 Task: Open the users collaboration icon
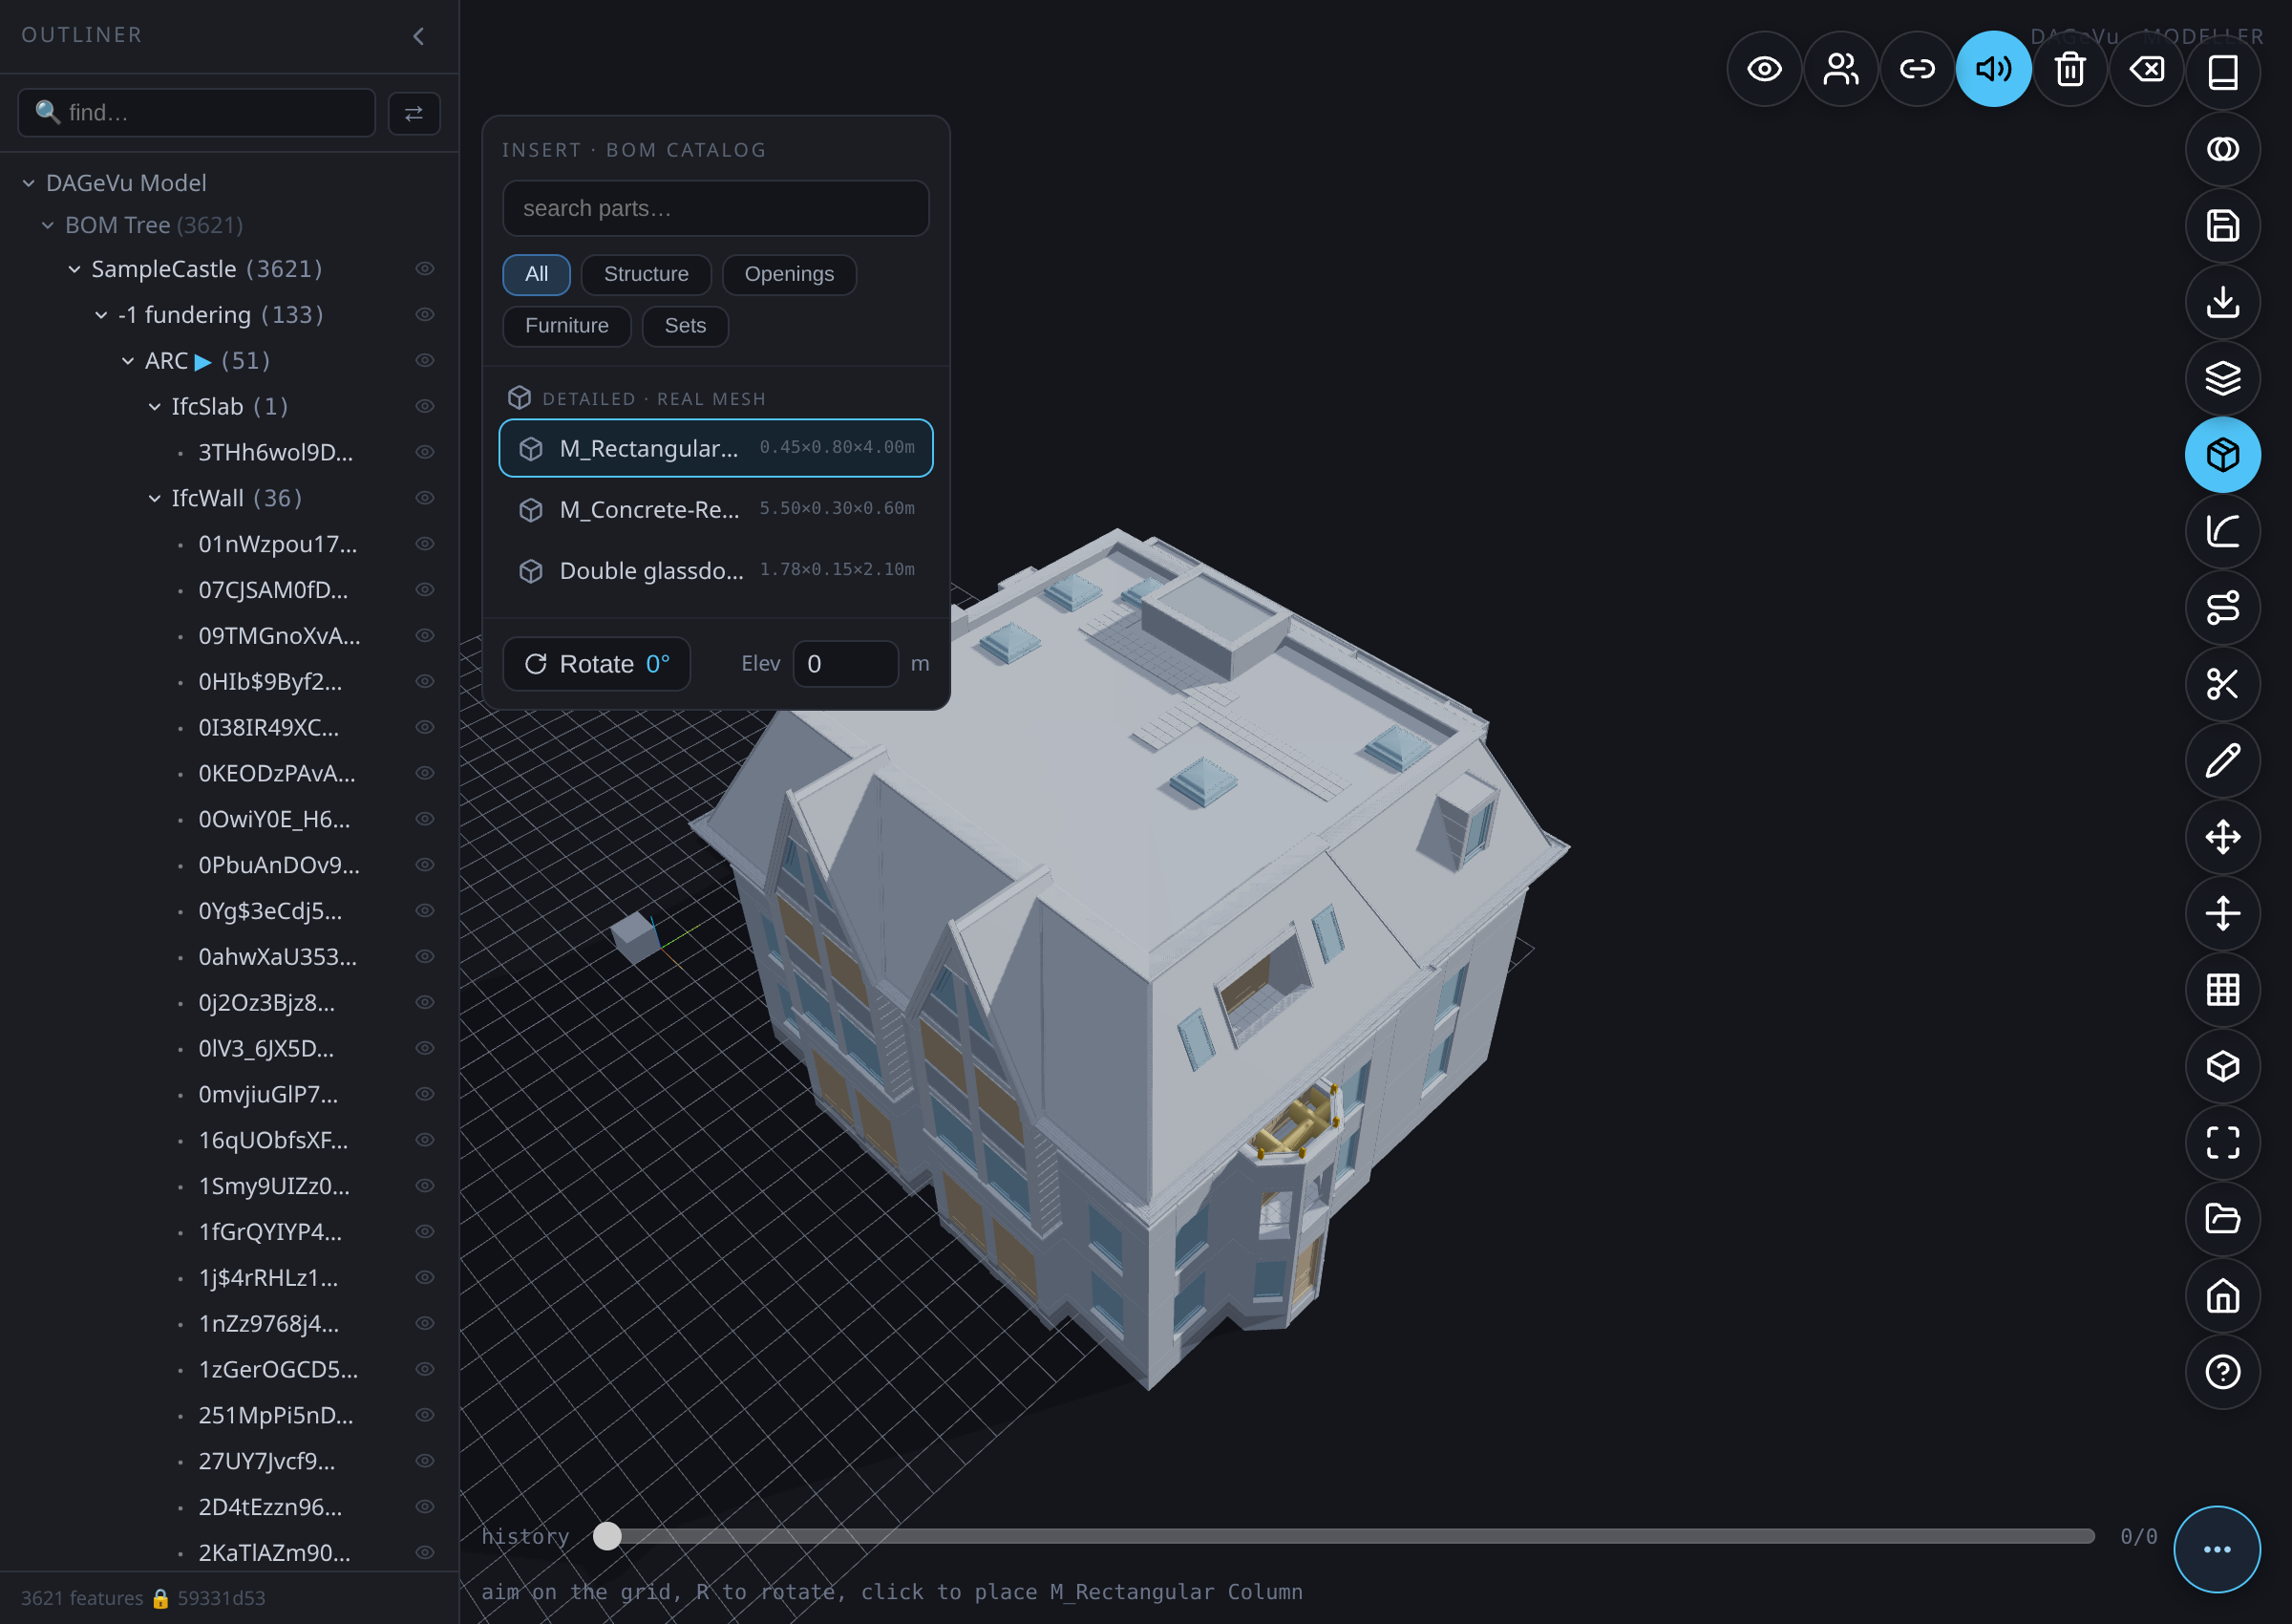(x=1840, y=69)
